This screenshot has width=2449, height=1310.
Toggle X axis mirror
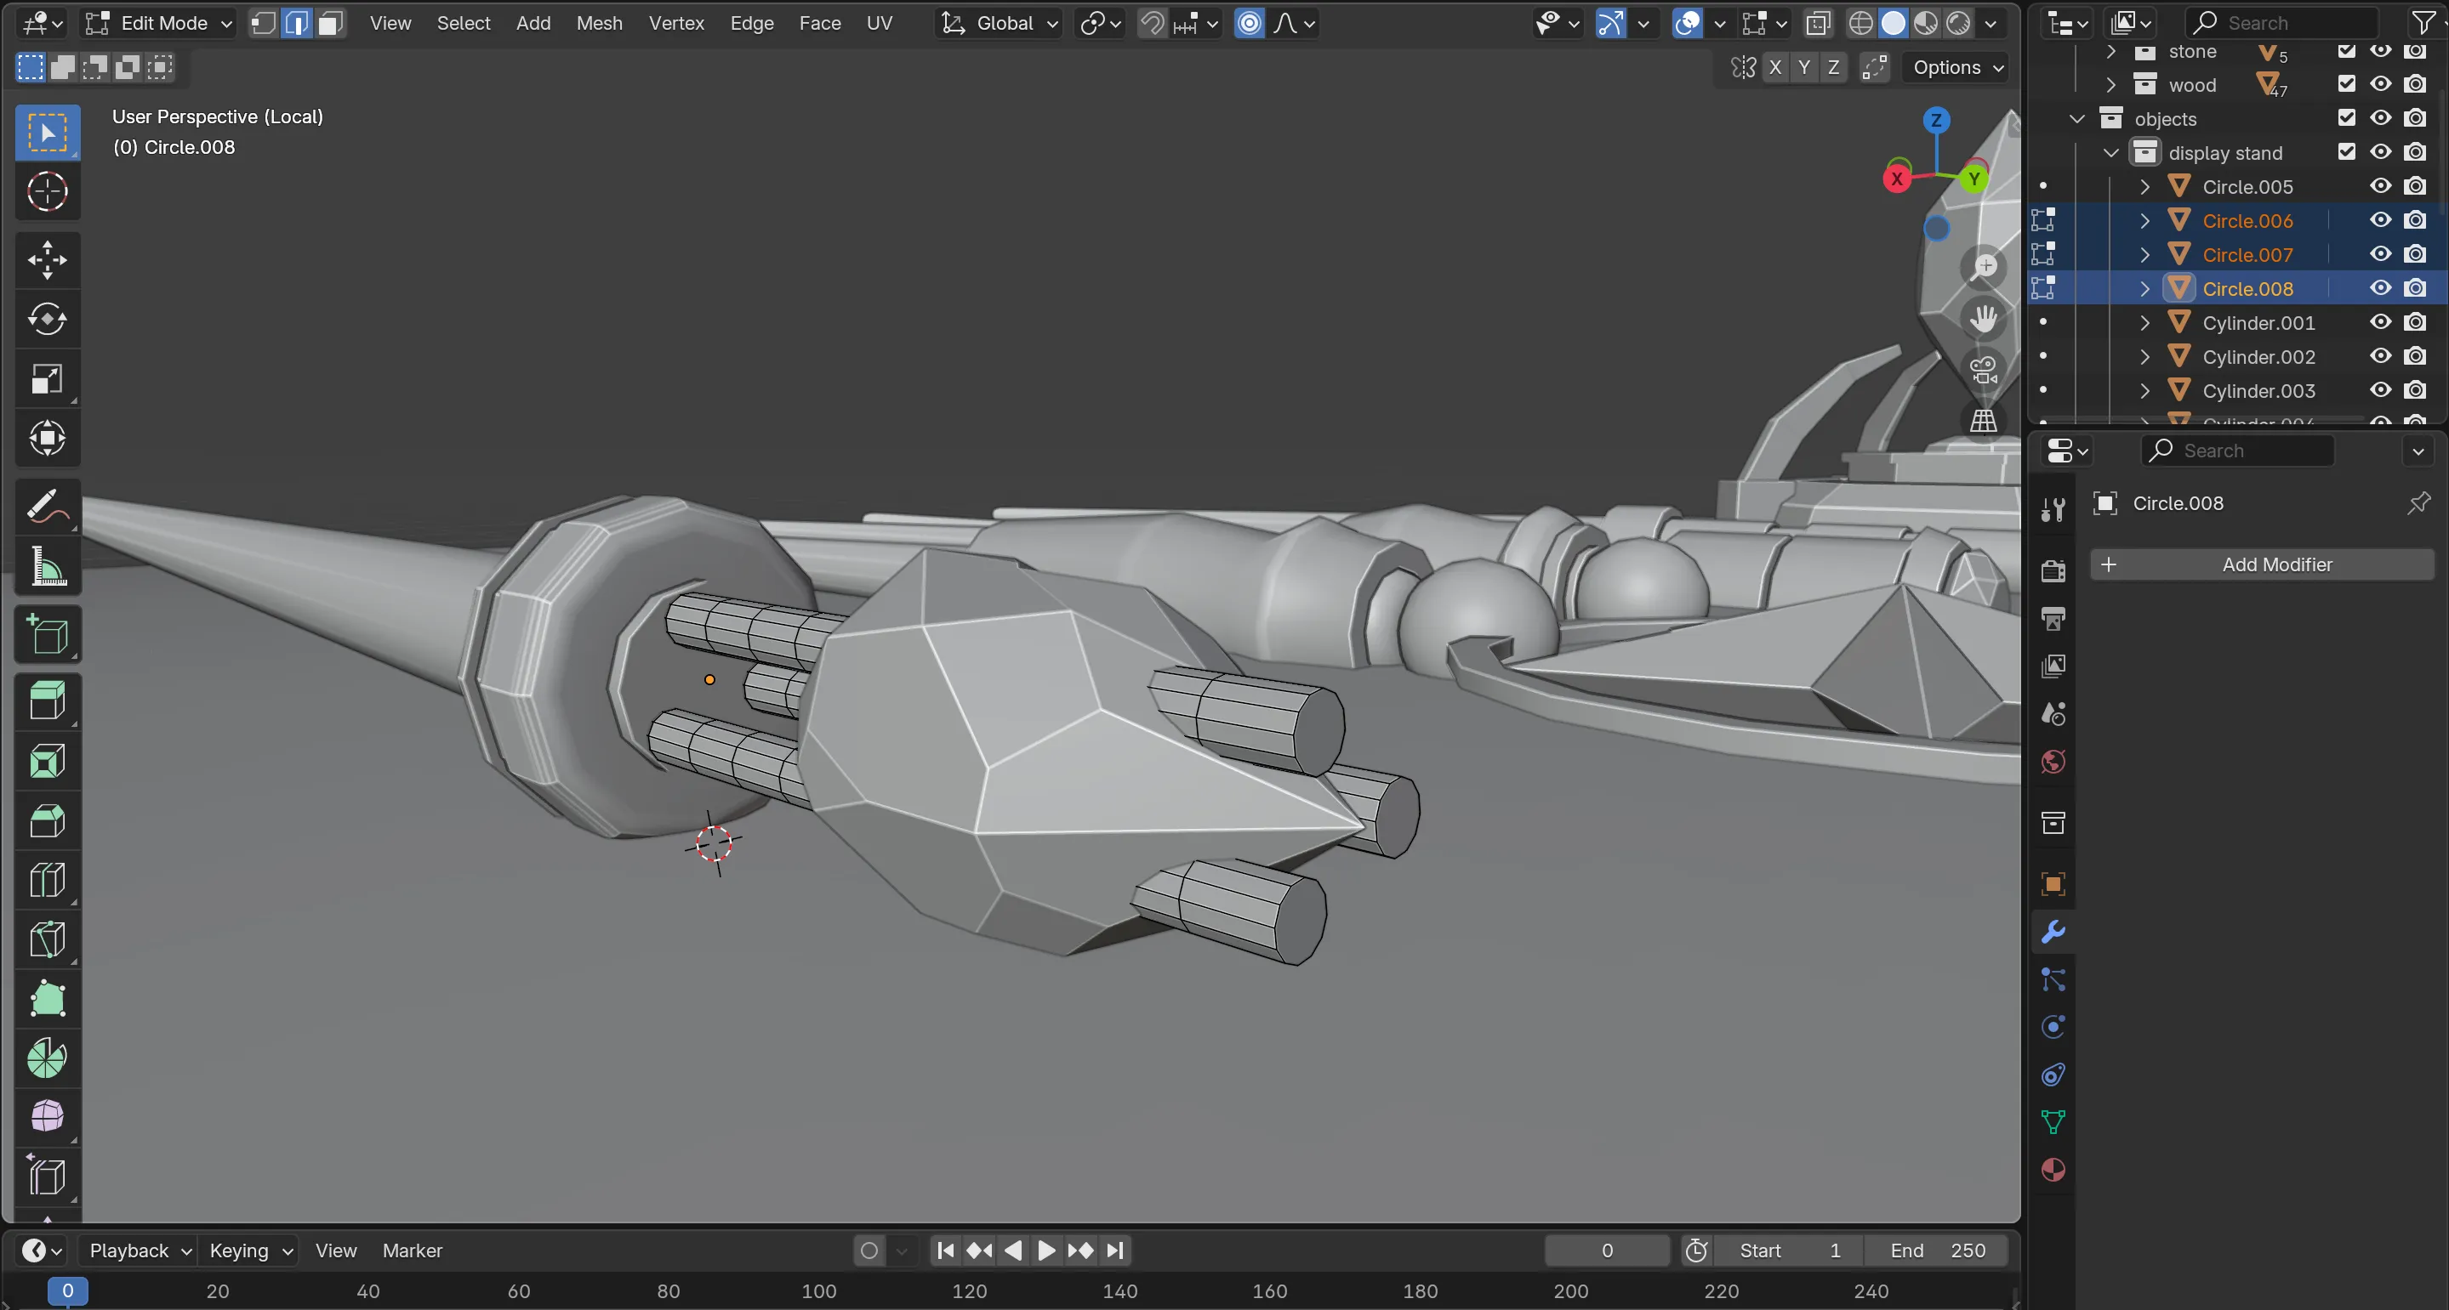point(1775,67)
